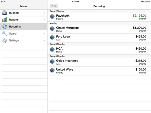Click the Income category label
This screenshot has height=113, width=151.
coord(59,19)
